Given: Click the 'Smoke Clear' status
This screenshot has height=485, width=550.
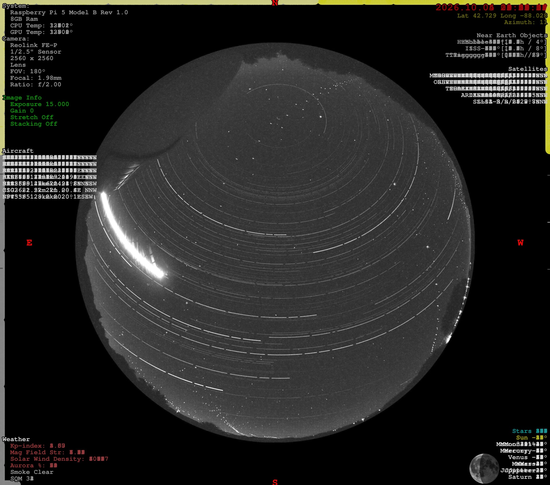Looking at the screenshot, I should [x=32, y=472].
